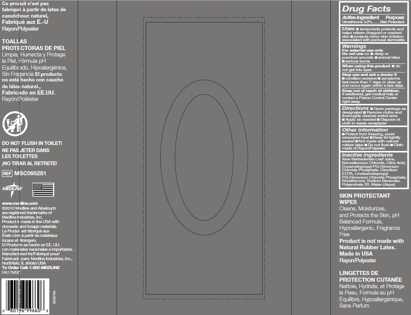Click the American flag image
This screenshot has width=411, height=315.
click(x=43, y=189)
